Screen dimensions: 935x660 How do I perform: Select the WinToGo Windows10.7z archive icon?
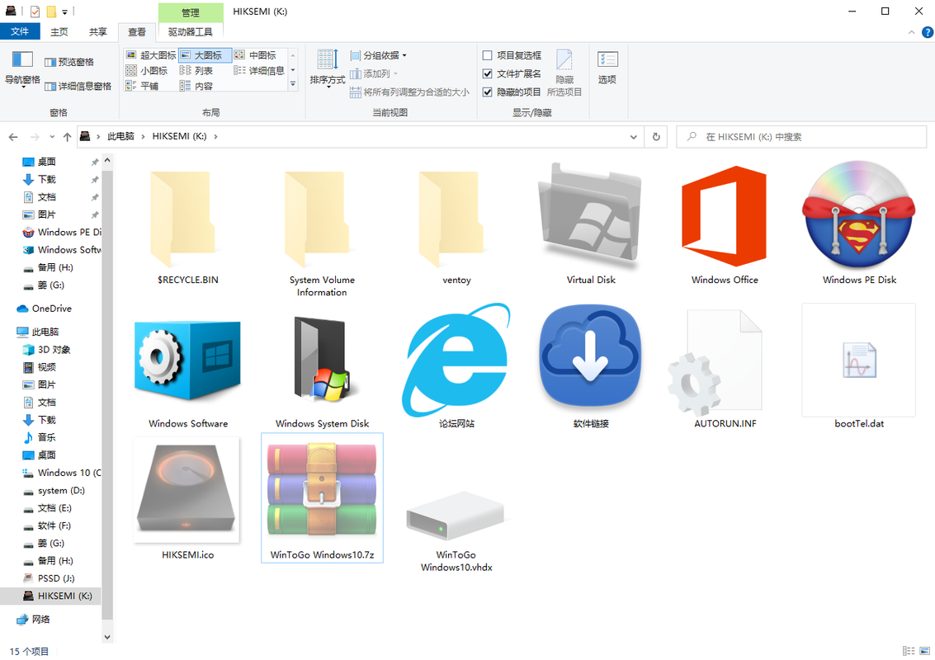click(322, 489)
